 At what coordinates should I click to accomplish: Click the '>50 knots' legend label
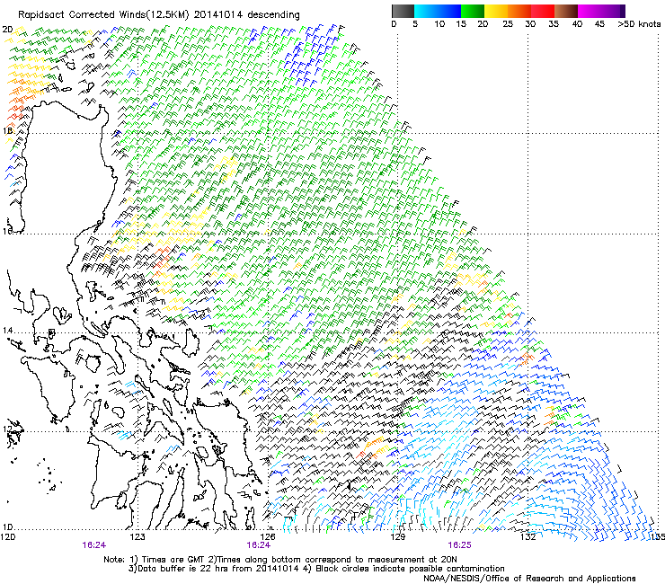click(x=639, y=24)
